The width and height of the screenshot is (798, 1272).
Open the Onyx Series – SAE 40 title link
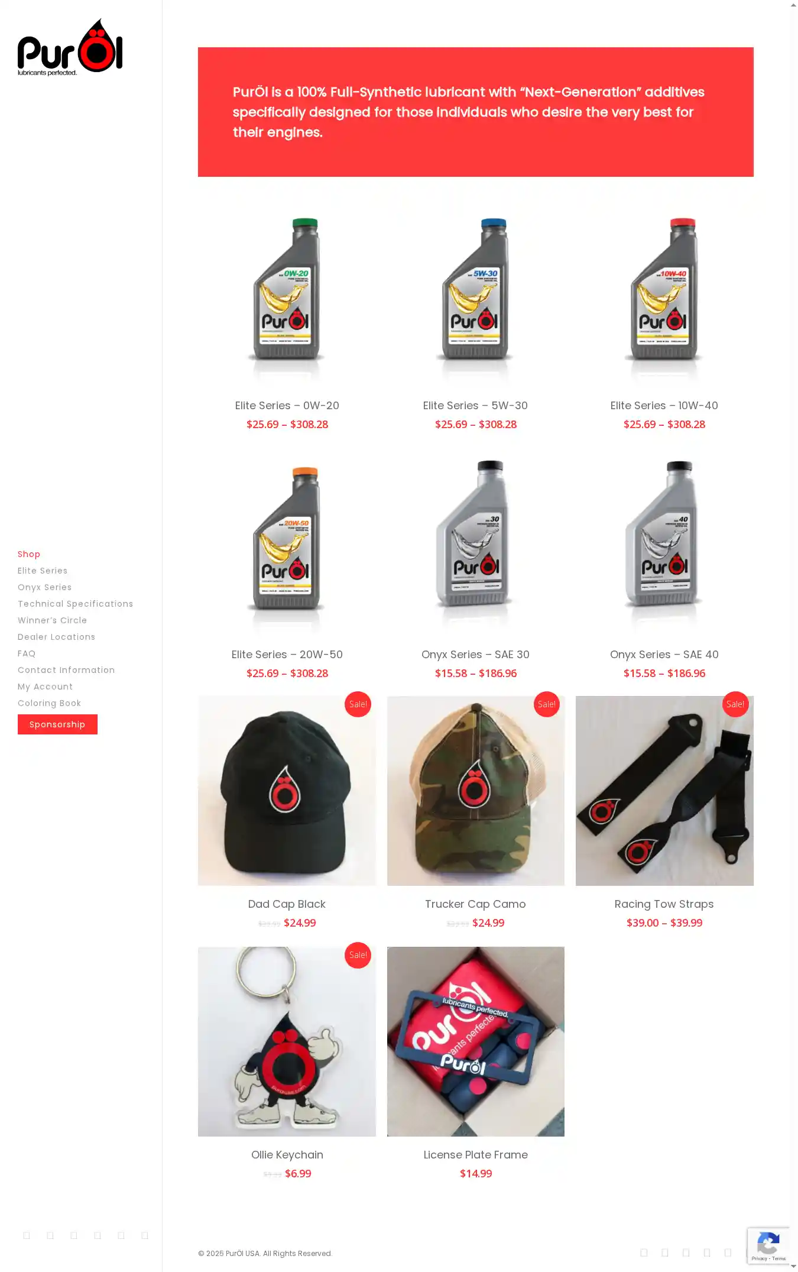664,655
